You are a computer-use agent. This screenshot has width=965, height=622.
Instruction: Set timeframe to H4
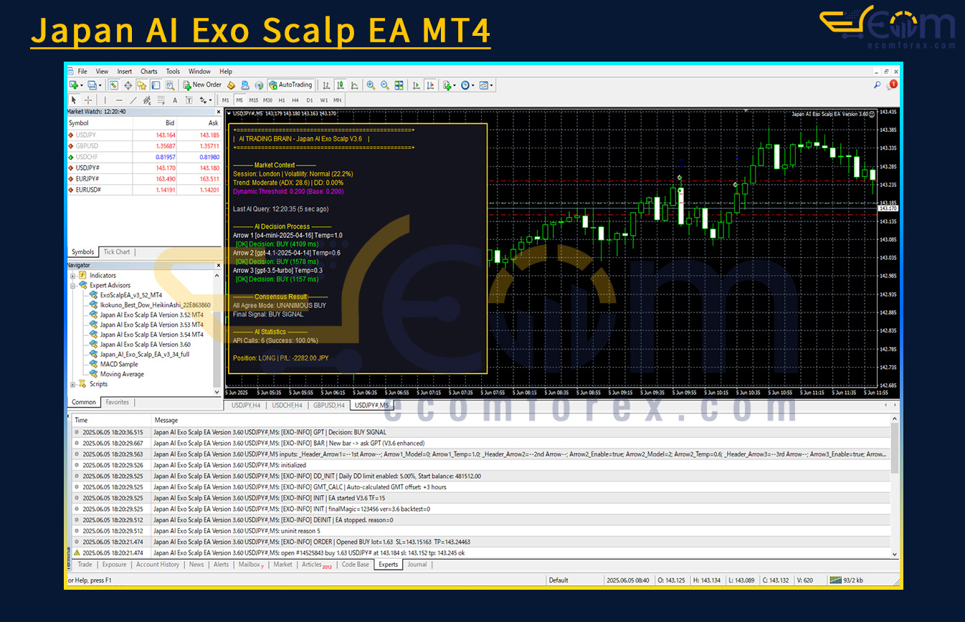pyautogui.click(x=295, y=100)
